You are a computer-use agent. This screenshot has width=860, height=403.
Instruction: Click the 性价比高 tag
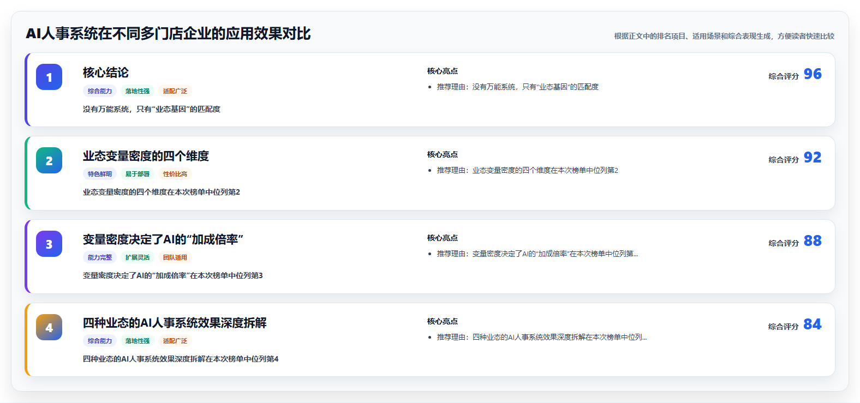(175, 174)
